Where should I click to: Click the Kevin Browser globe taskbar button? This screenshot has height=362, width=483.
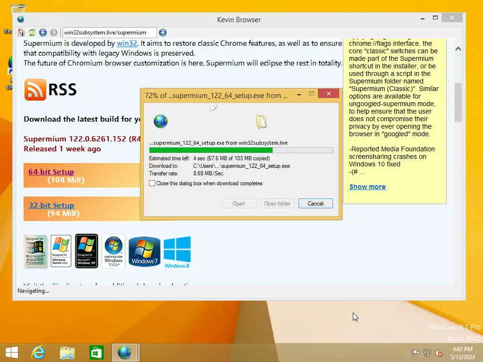[125, 353]
